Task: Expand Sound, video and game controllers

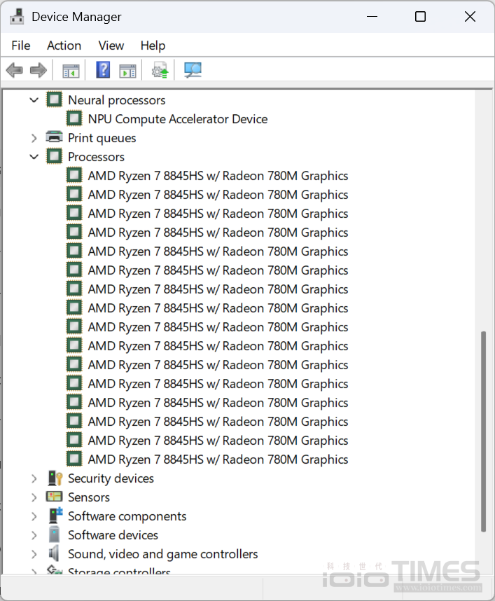Action: coord(34,554)
